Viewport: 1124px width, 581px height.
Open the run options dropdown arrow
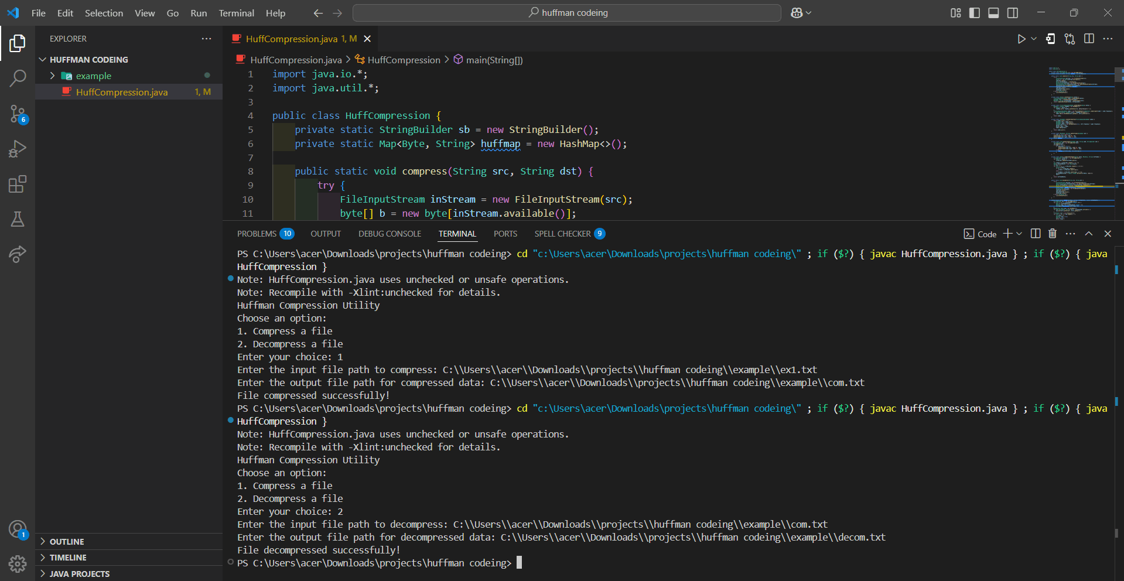click(1034, 39)
